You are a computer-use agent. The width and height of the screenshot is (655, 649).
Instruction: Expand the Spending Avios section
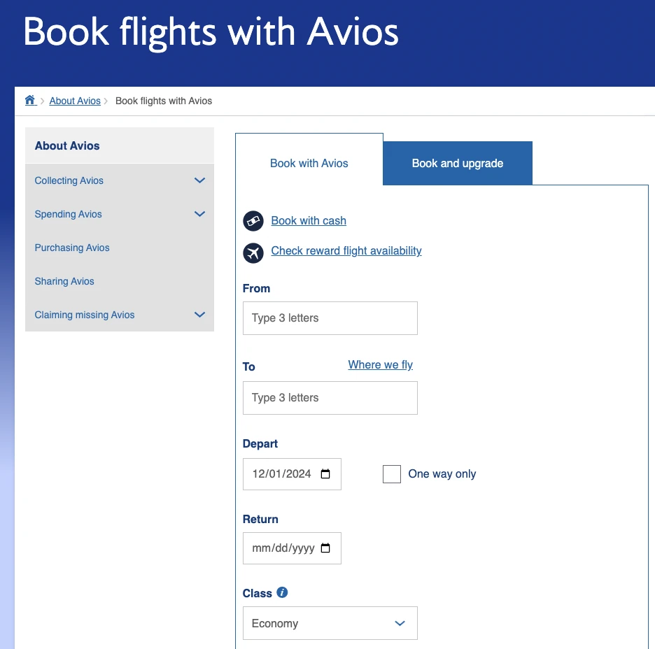[x=199, y=214]
